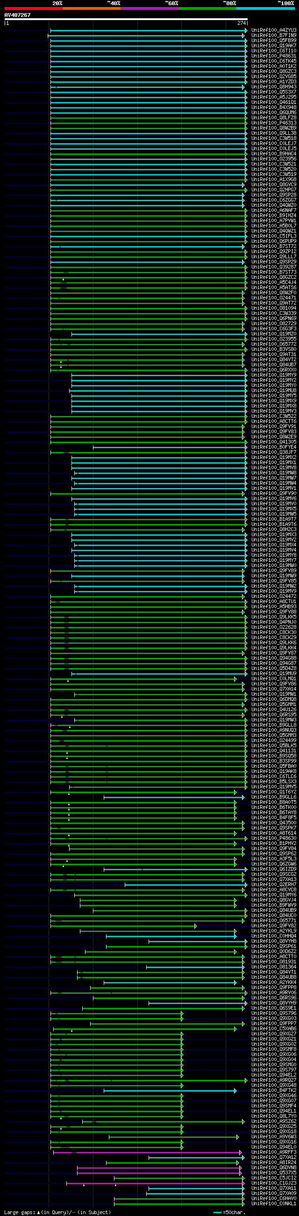Select hit label UniRef100_Q6DVN8
299x1216 pixels.
pyautogui.click(x=274, y=1168)
